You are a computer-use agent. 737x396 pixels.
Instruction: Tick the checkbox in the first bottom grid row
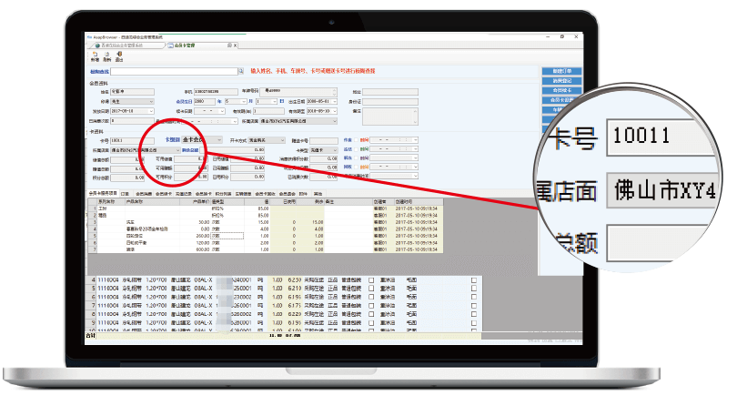tap(473, 279)
